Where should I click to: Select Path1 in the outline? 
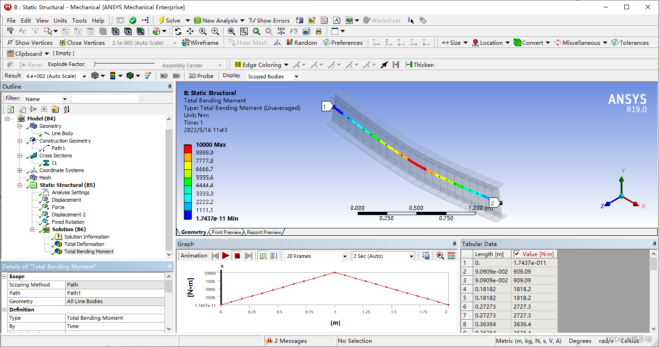(58, 148)
